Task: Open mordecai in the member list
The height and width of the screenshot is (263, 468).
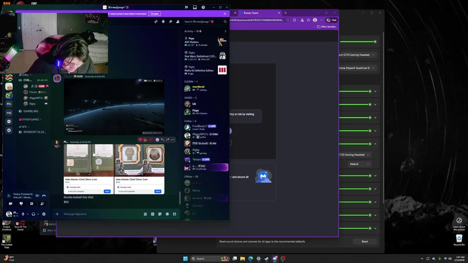Action: [205, 88]
